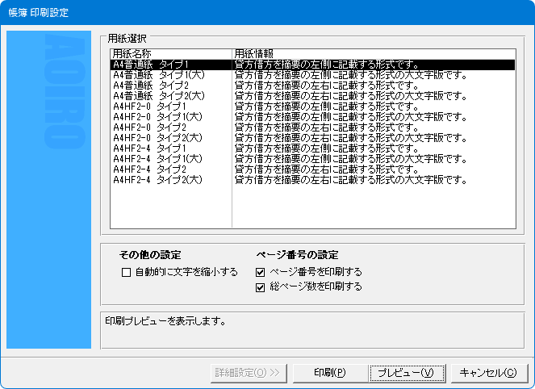Cancel the dialog with キャンセル(C)

[x=487, y=372]
